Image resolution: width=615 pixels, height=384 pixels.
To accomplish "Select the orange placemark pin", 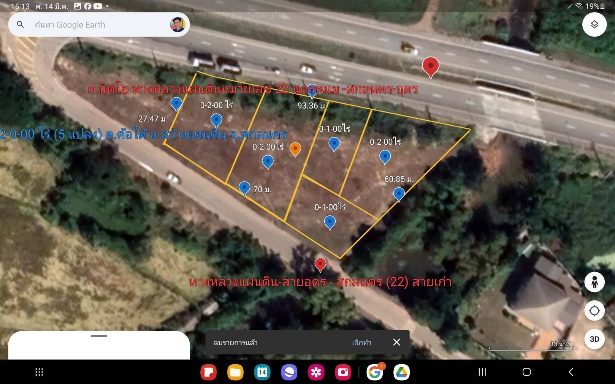I will click(x=295, y=150).
